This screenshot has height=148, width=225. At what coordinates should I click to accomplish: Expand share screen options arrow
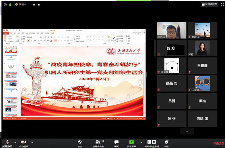pyautogui.click(x=141, y=142)
